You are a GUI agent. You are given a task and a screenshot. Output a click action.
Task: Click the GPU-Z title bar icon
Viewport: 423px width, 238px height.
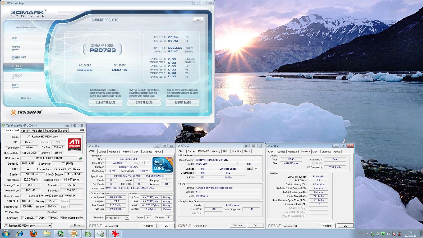pyautogui.click(x=4, y=125)
